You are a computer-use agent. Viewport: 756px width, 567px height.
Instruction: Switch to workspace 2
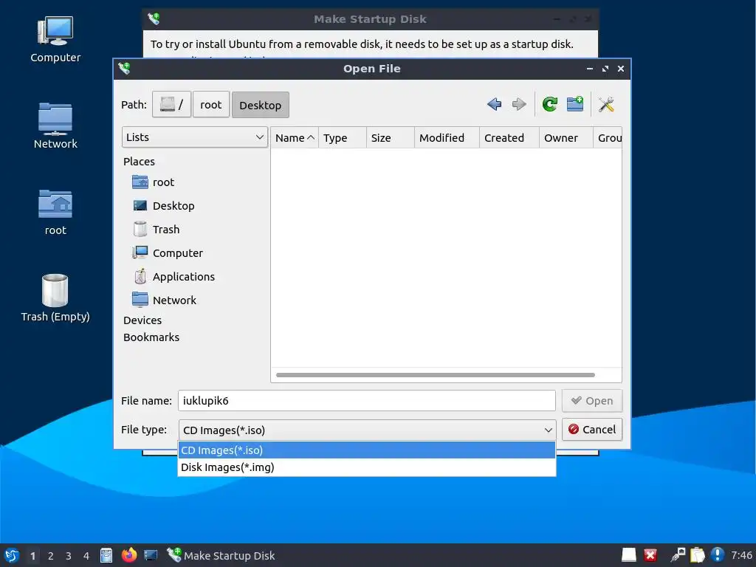[x=51, y=556]
